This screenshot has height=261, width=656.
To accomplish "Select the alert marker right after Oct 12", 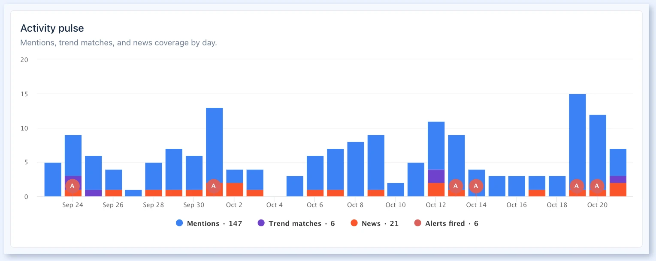I will click(x=456, y=186).
